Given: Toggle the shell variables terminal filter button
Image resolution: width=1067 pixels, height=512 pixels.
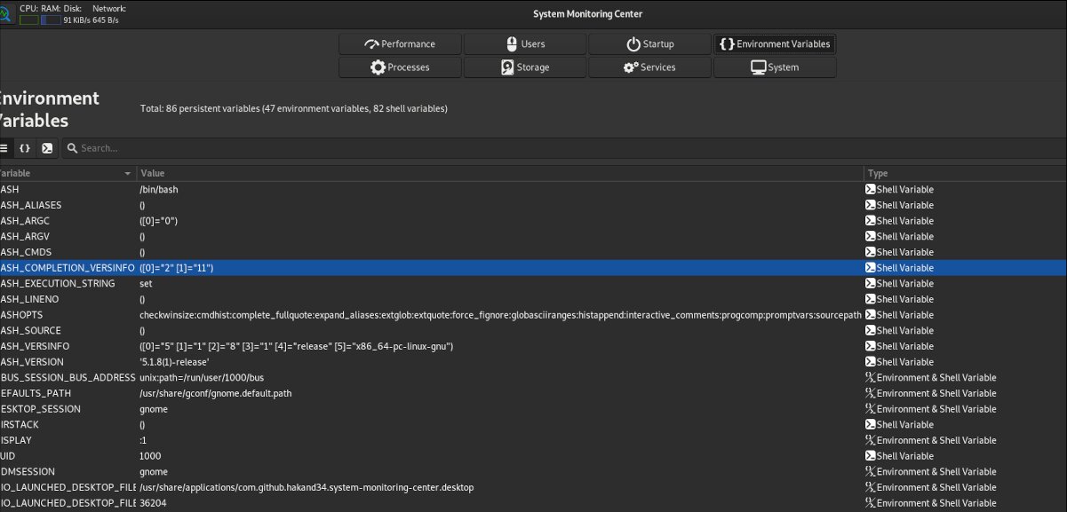Looking at the screenshot, I should point(46,147).
